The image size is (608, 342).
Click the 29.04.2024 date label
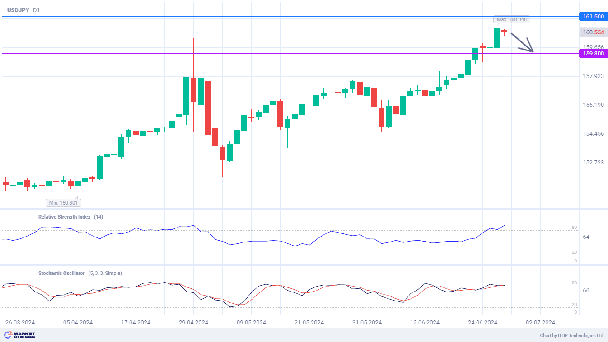tap(193, 323)
